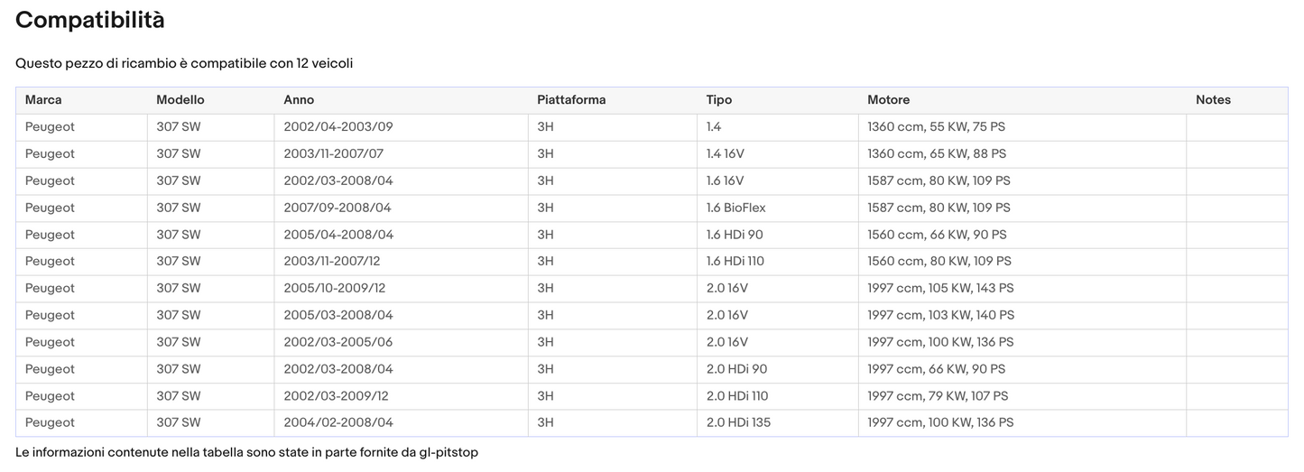The image size is (1304, 472).
Task: Click the Modello column header
Action: (x=180, y=100)
